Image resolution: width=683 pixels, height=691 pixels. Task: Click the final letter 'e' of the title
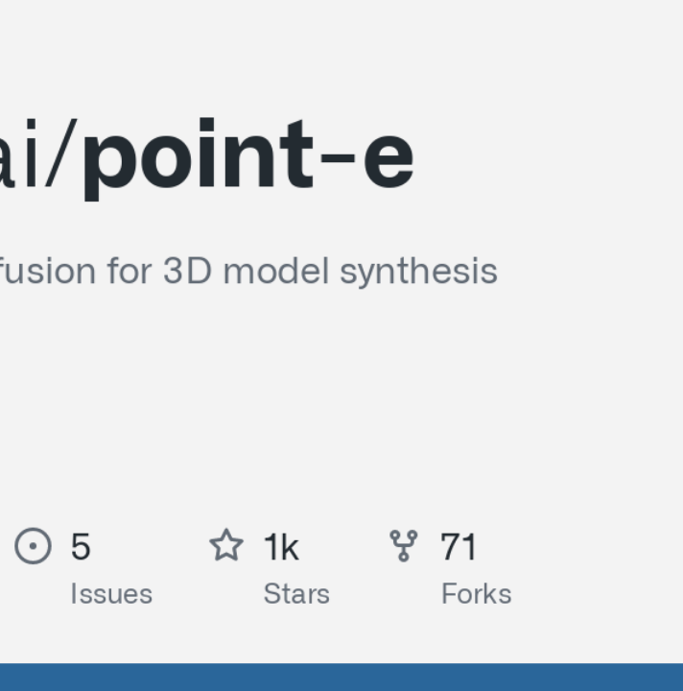tap(389, 161)
